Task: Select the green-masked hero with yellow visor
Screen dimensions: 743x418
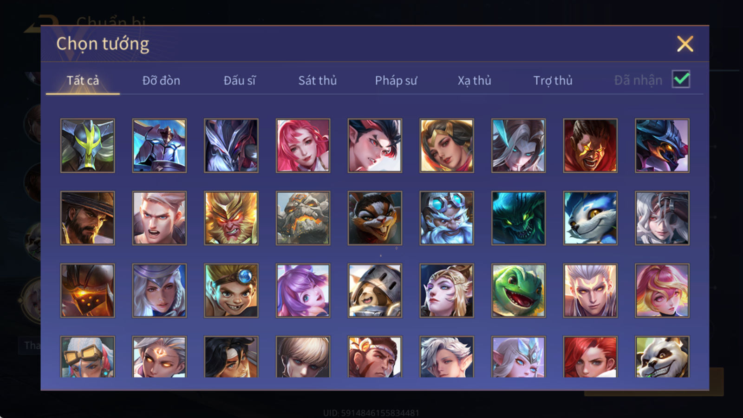Action: coord(87,146)
